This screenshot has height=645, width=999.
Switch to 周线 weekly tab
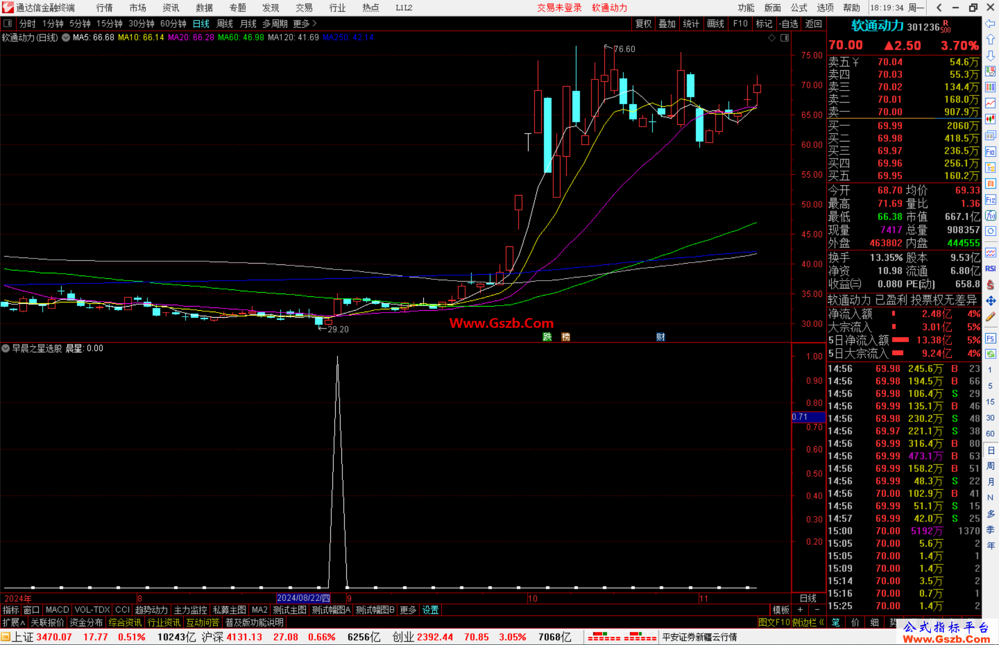[225, 24]
